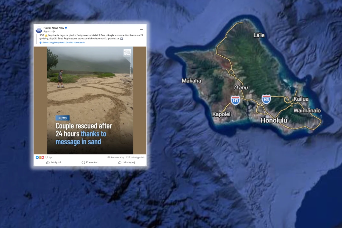The width and height of the screenshot is (342, 228).
Task: Click Zobacz oryginalny tekst link
Action: coord(54,43)
